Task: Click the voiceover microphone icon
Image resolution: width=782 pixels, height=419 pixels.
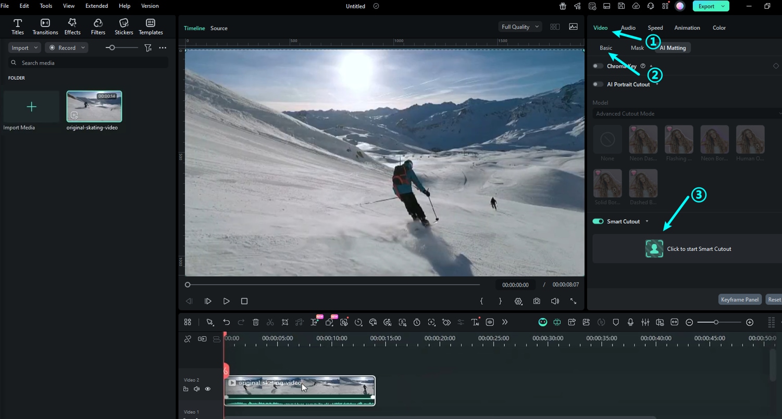Action: coord(630,322)
